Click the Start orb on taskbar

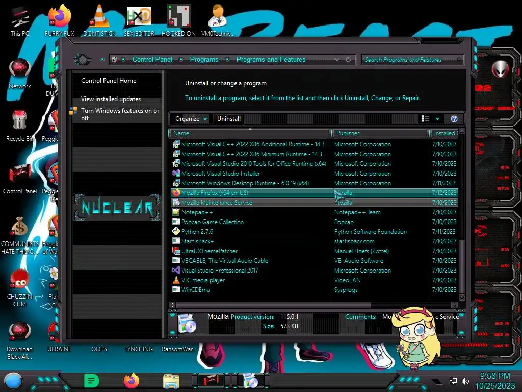[x=13, y=381]
